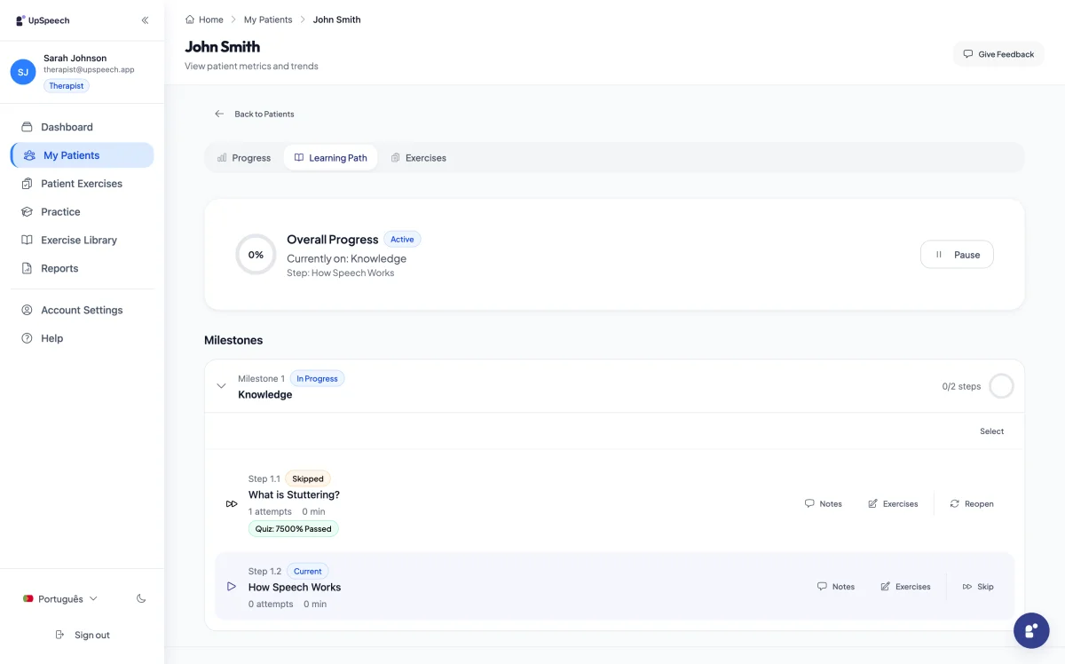
Task: Click the 0% overall progress ring
Action: (x=256, y=255)
